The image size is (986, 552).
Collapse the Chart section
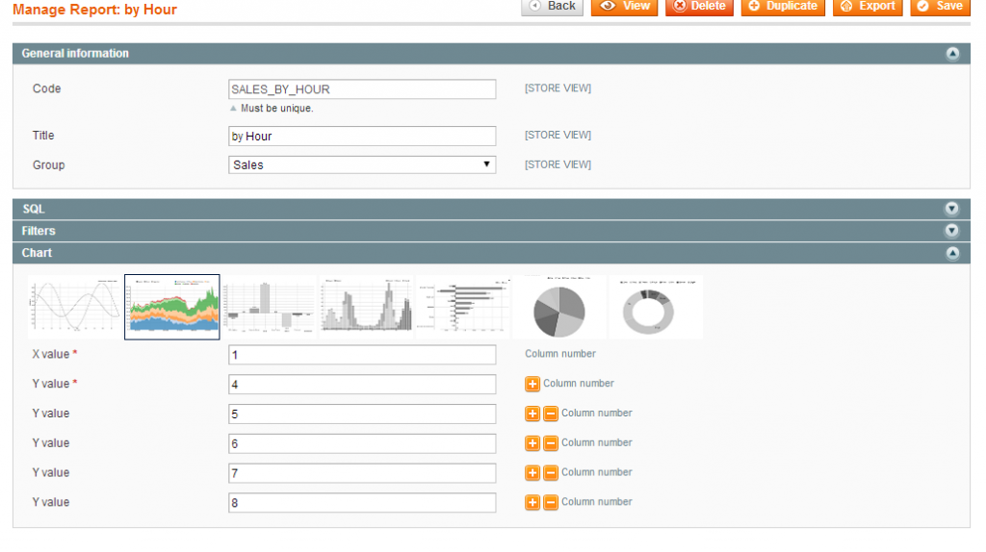tap(952, 253)
